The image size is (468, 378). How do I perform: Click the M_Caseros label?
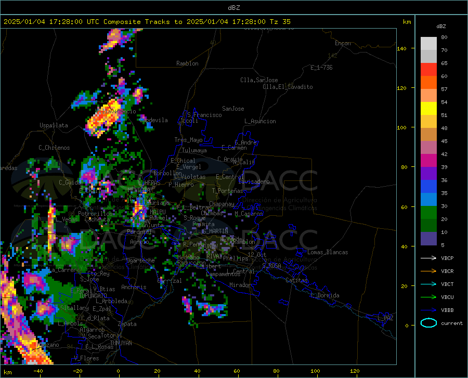pyautogui.click(x=249, y=214)
